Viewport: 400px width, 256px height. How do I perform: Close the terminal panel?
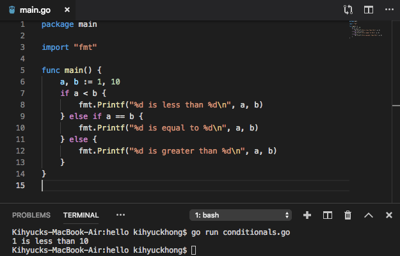(389, 215)
